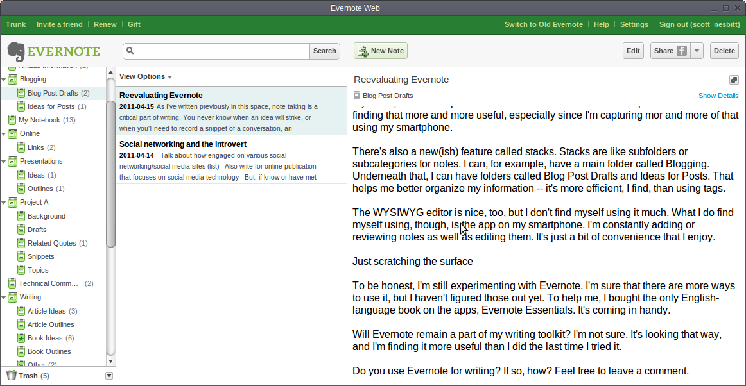Click the Trash bin icon
Screen dimensions: 746x386
pyautogui.click(x=11, y=376)
